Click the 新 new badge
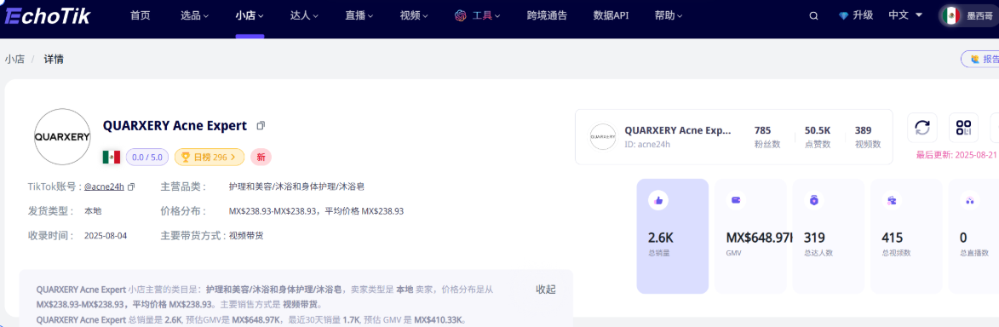Image resolution: width=999 pixels, height=327 pixels. click(261, 157)
